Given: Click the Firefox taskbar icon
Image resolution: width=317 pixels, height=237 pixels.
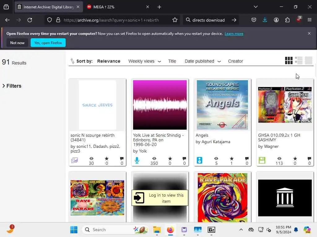Looking at the screenshot, I should tap(171, 230).
